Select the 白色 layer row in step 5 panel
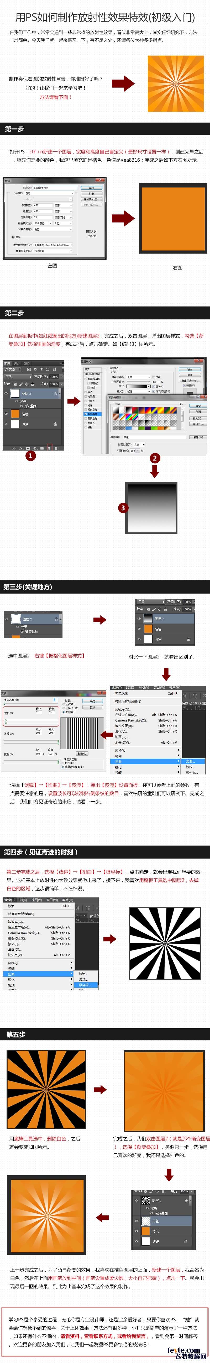The width and height of the screenshot is (210, 1363). tap(162, 1221)
